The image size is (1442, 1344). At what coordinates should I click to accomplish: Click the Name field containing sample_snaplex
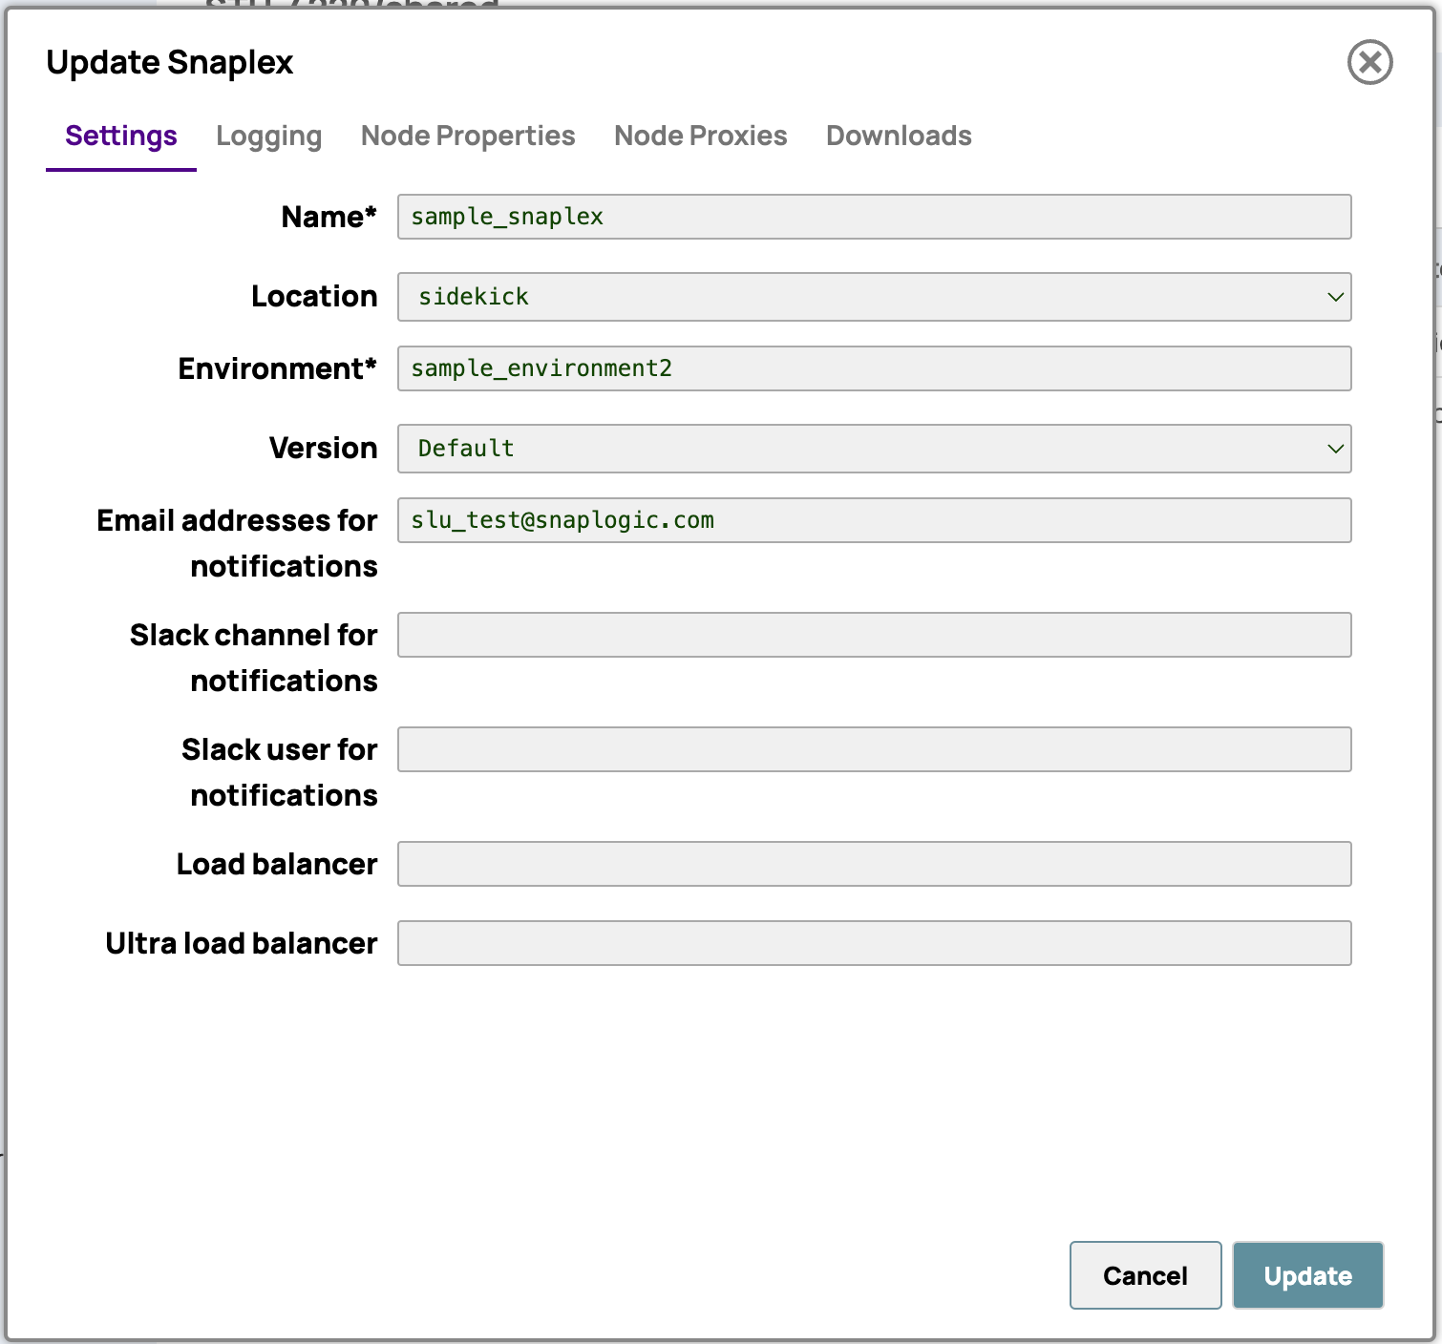click(873, 217)
